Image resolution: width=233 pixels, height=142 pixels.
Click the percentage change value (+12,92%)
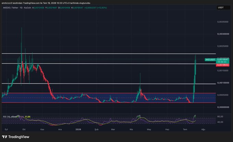click(x=102, y=8)
